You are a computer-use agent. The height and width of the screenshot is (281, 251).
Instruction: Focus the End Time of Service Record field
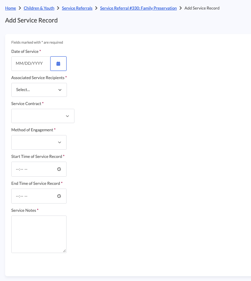(x=39, y=196)
